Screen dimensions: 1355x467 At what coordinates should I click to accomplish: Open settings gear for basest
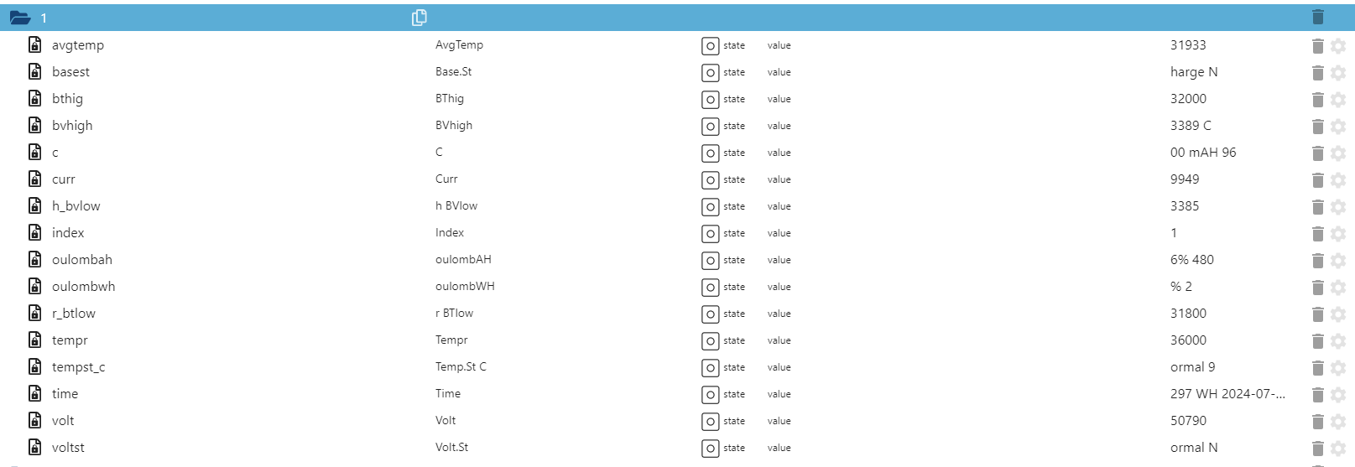click(x=1338, y=73)
